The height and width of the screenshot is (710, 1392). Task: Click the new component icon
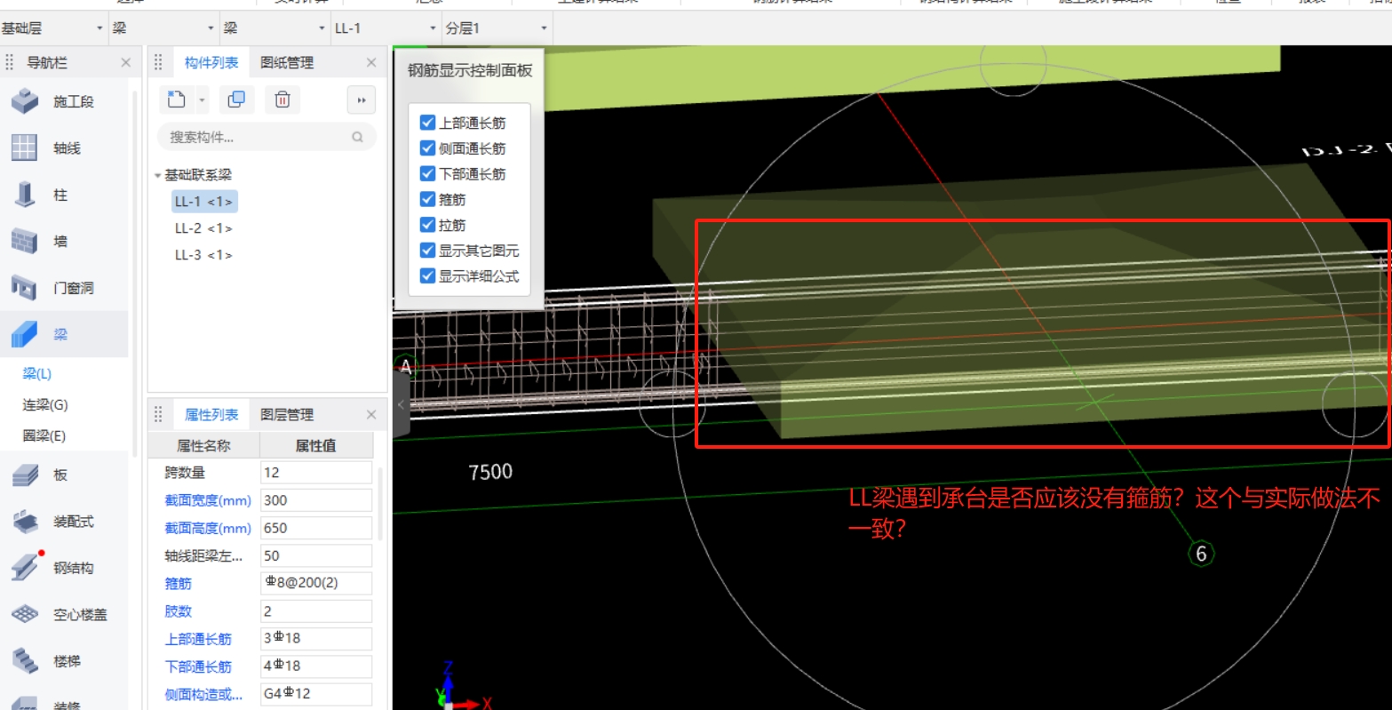pos(176,100)
